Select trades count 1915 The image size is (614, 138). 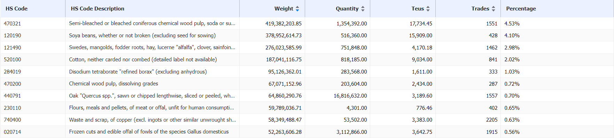tap(492, 132)
